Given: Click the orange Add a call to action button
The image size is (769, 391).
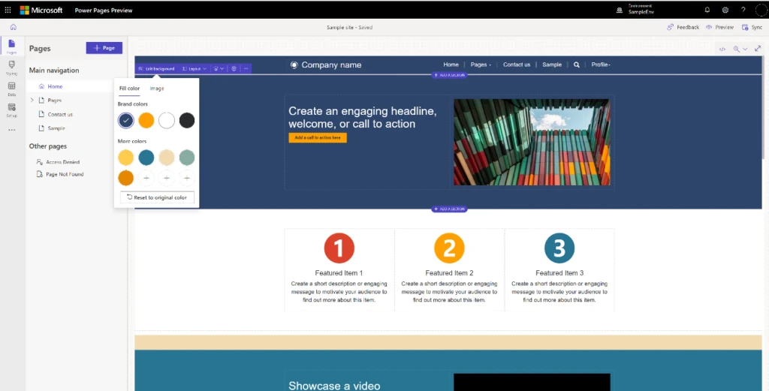Looking at the screenshot, I should (318, 137).
